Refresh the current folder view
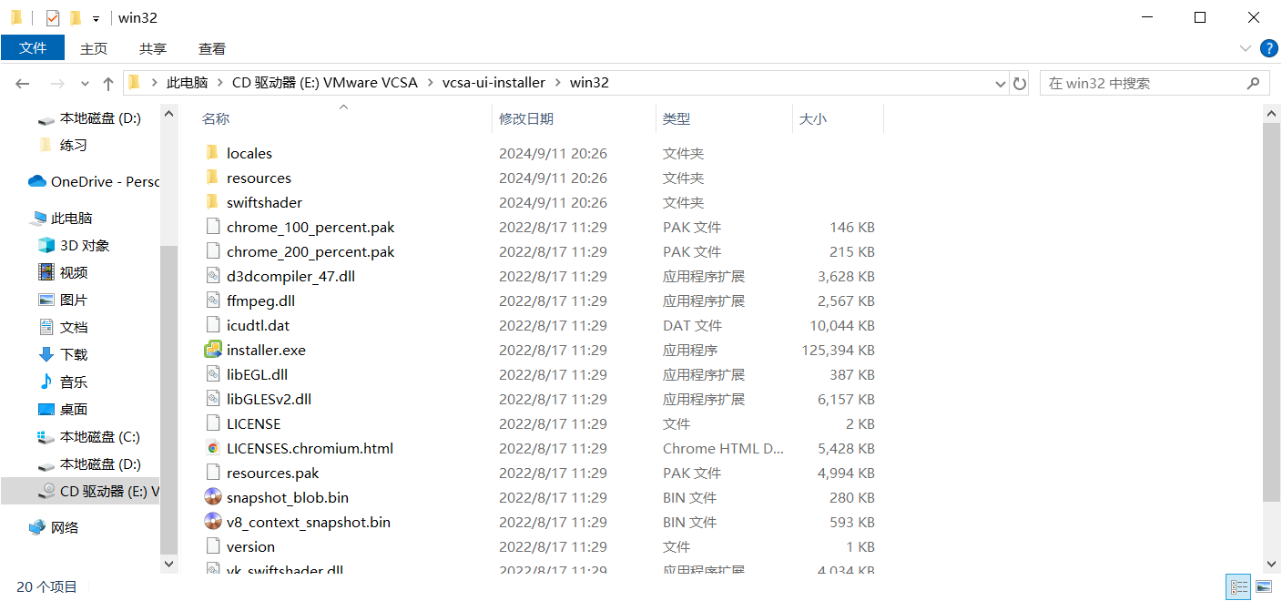The image size is (1282, 601). pos(1020,83)
